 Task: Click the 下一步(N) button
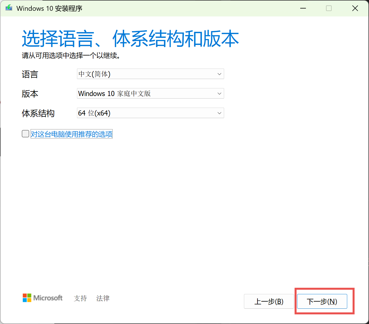pos(322,301)
